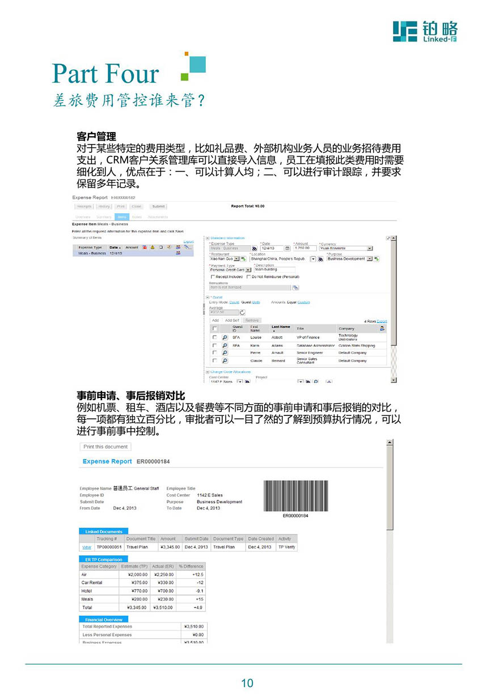Click the Close button in report toolbar
The image size is (482, 696).
point(136,206)
